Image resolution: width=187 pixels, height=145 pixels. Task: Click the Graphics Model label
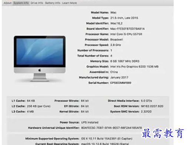pos(98,67)
